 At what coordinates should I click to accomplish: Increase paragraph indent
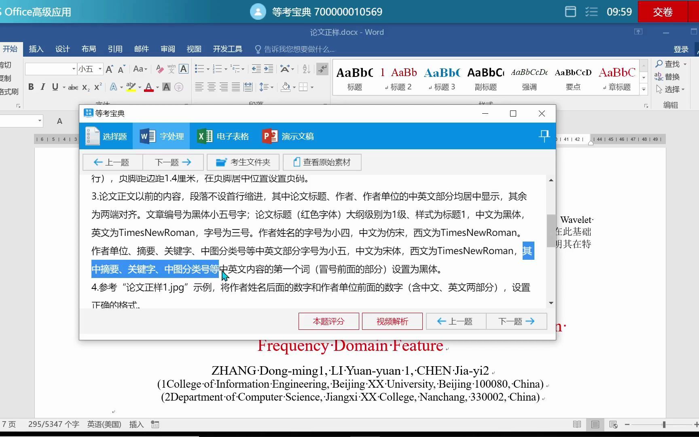pos(269,69)
